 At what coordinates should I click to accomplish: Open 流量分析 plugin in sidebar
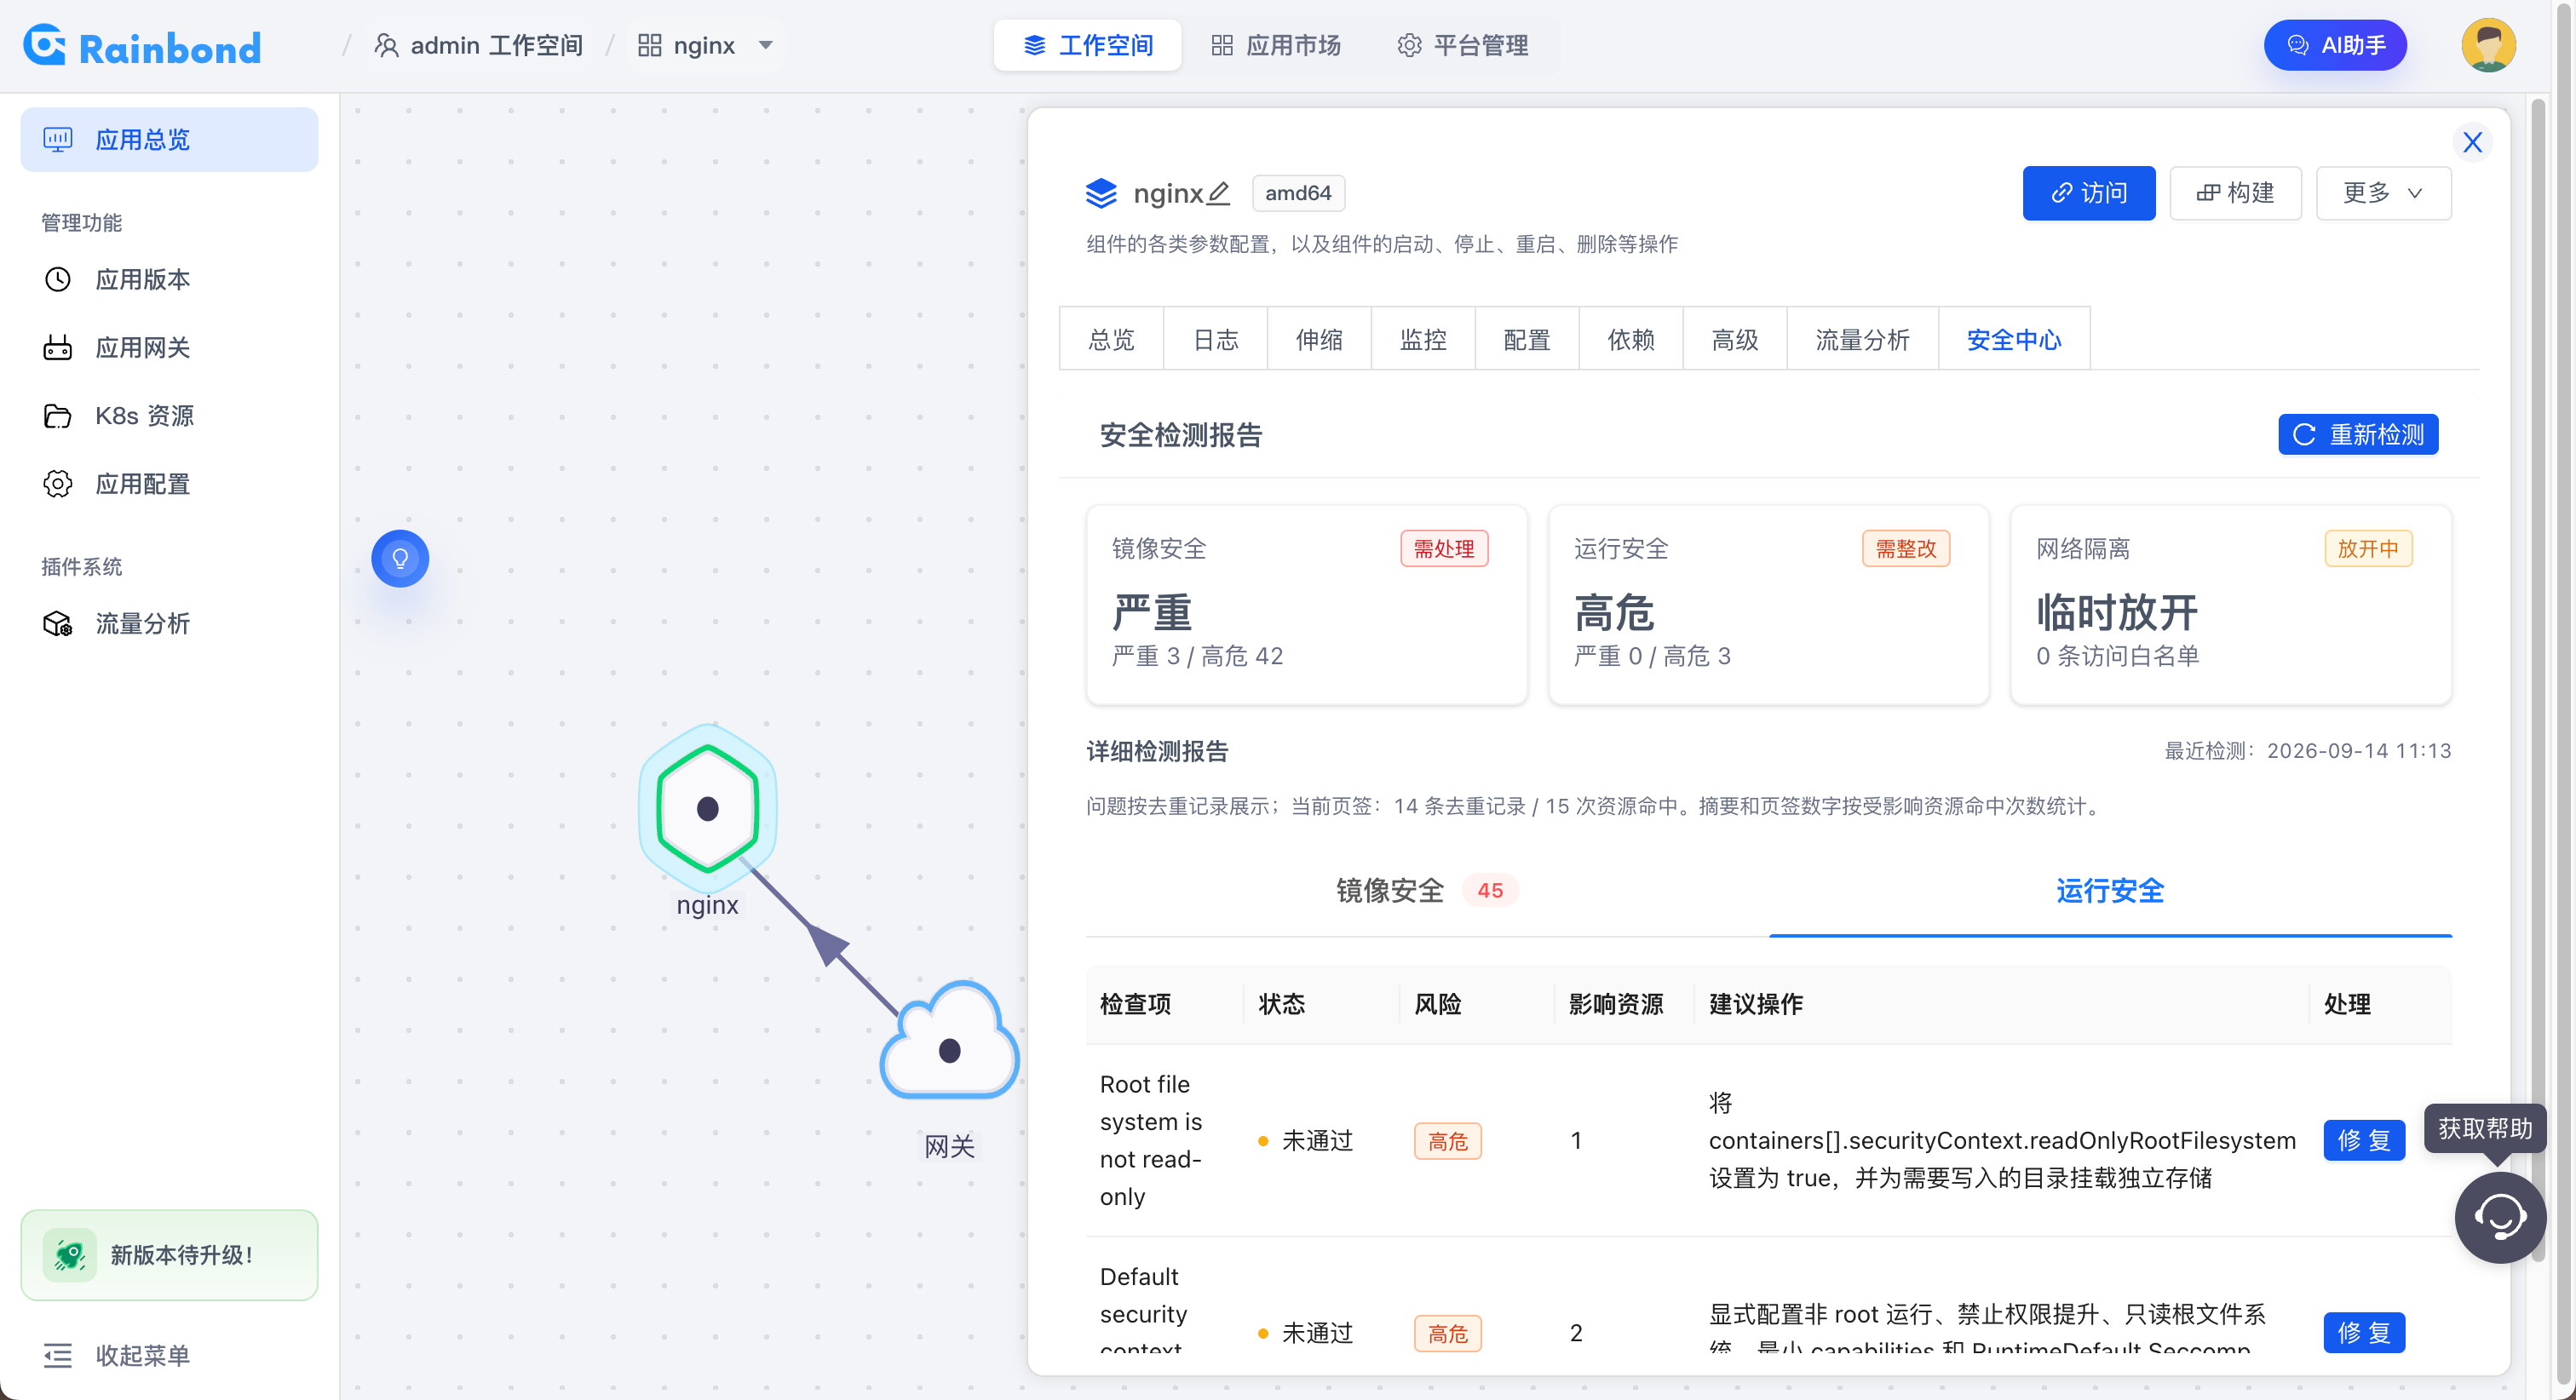coord(169,624)
